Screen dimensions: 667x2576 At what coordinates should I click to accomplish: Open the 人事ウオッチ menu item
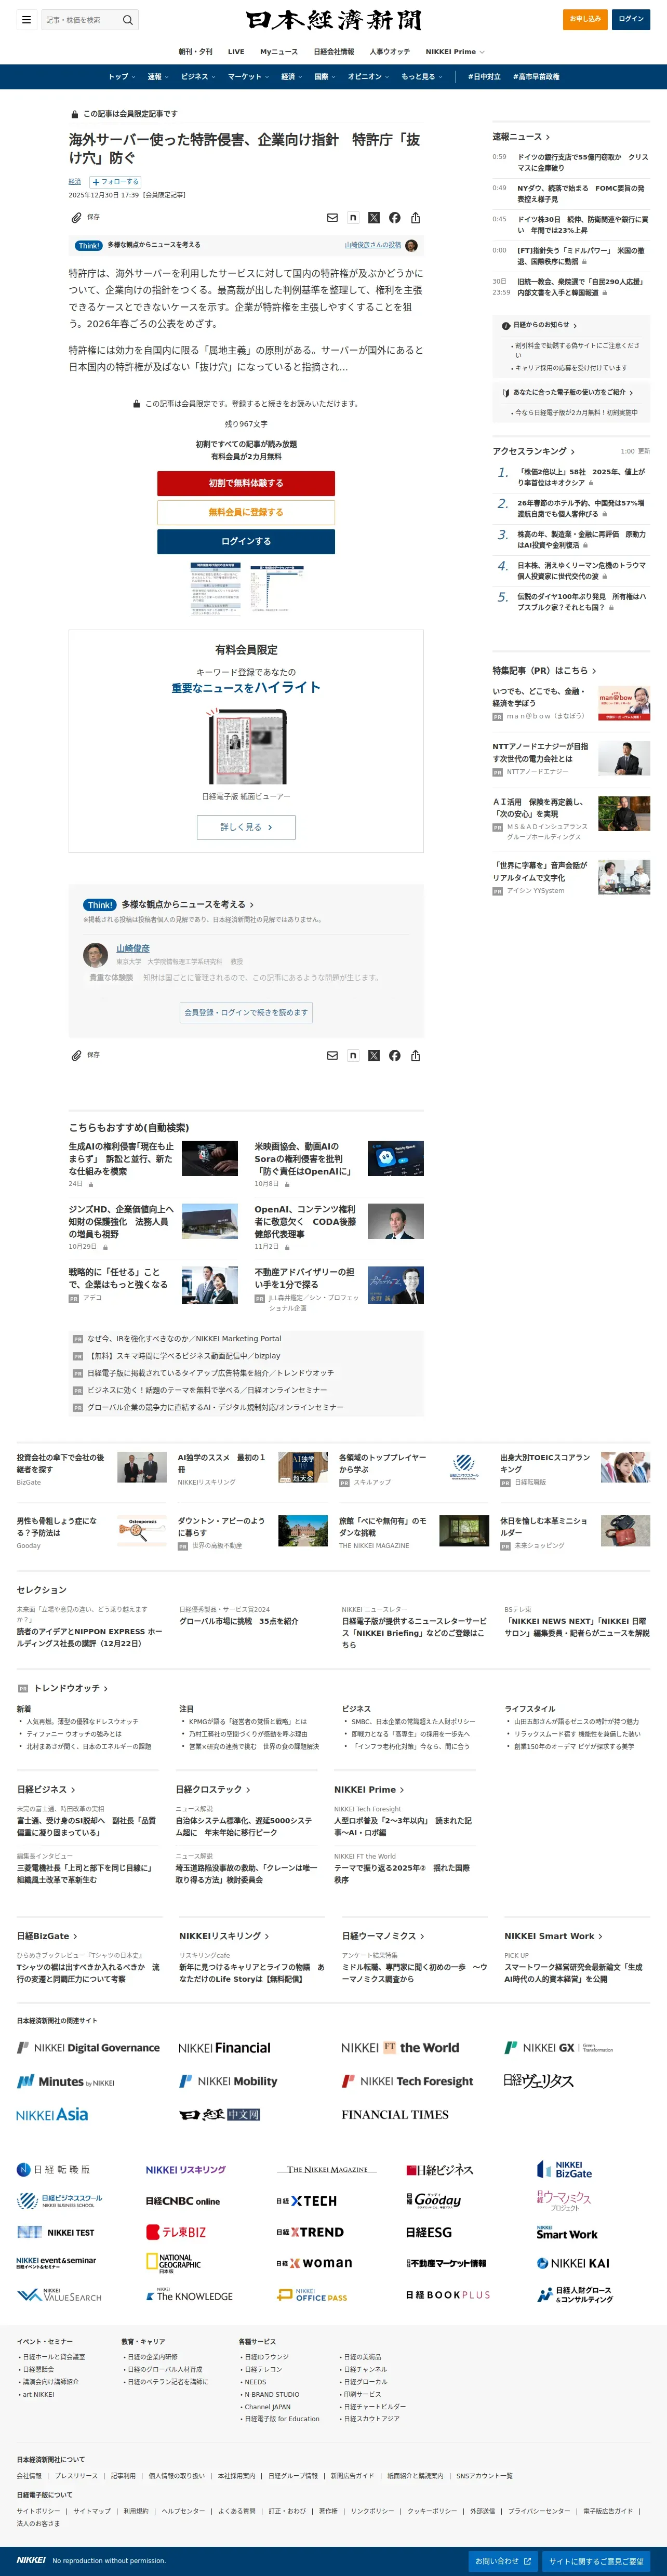(390, 52)
